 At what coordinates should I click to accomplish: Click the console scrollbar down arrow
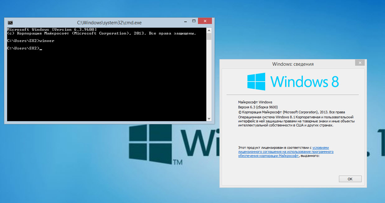(x=209, y=119)
